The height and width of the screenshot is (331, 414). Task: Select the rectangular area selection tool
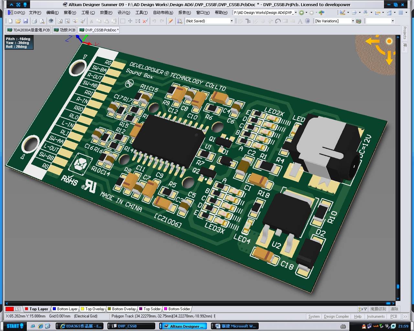pyautogui.click(x=123, y=21)
